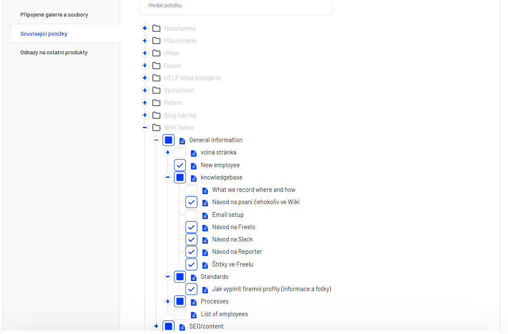Open the Připojené galerie a soubory tab

(54, 15)
